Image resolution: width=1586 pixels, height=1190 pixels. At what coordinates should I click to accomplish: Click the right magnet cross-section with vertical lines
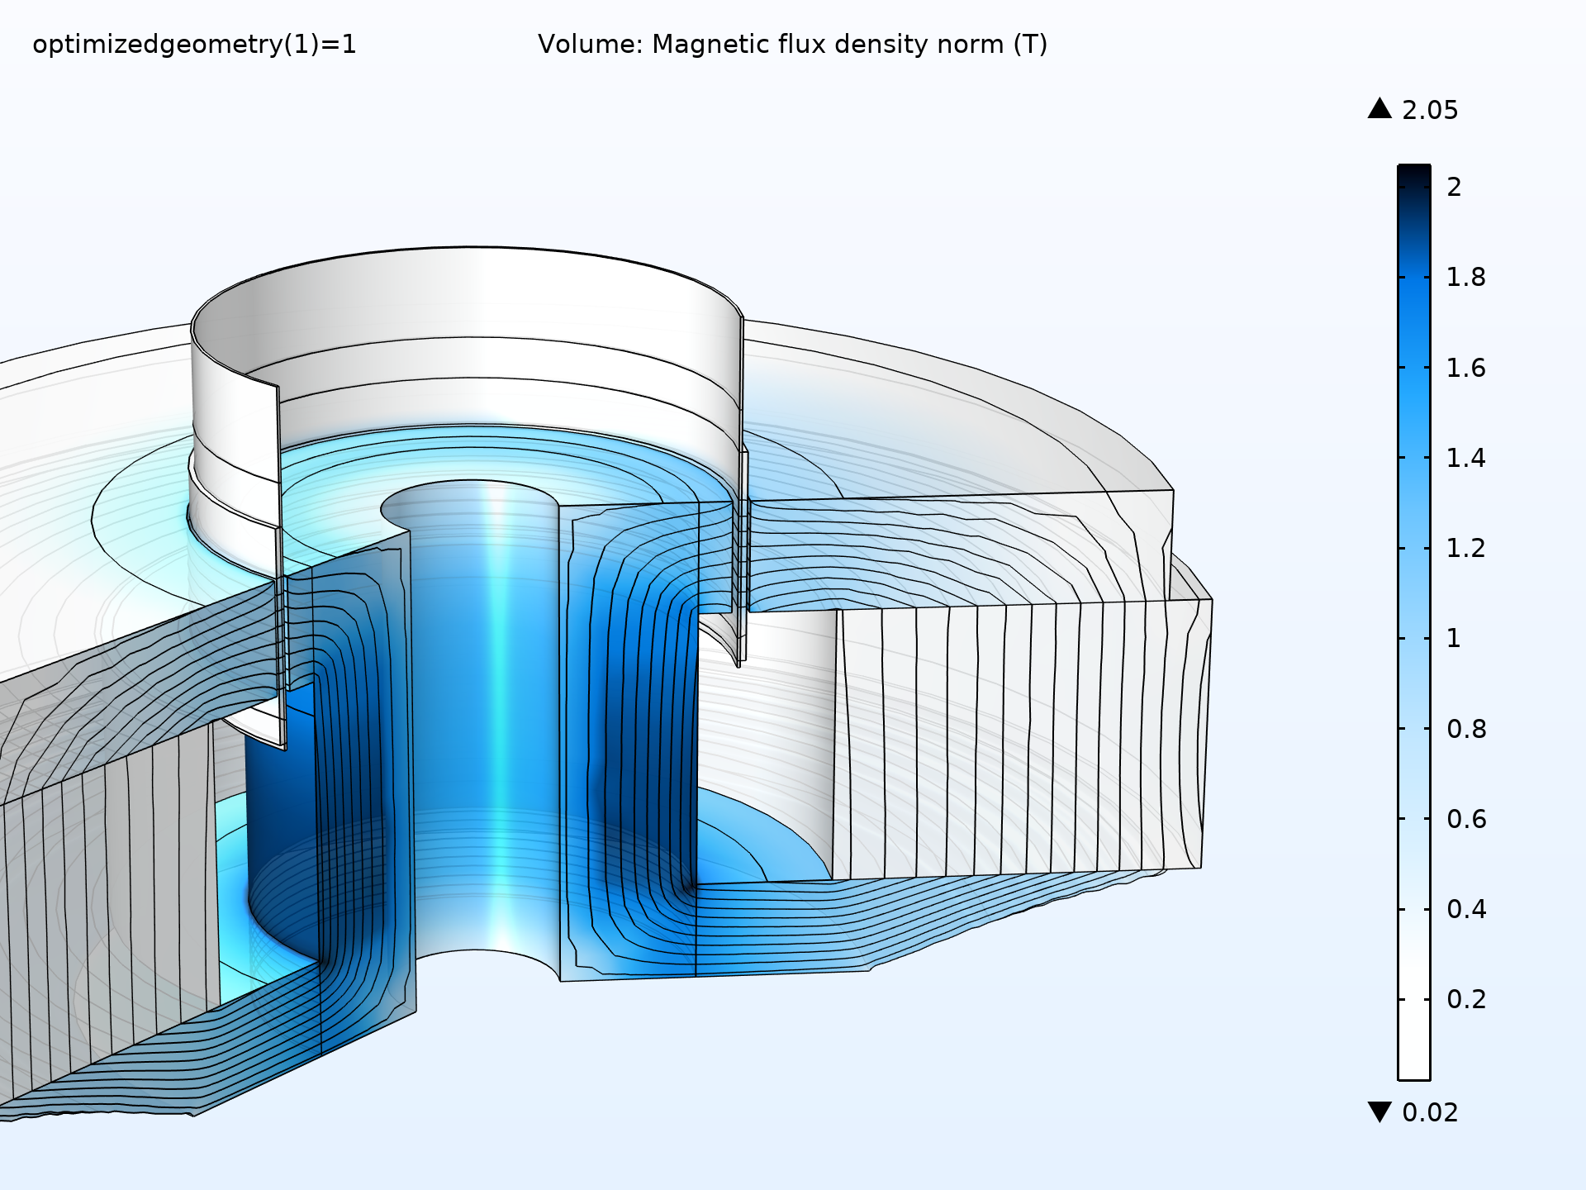pos(1016,735)
